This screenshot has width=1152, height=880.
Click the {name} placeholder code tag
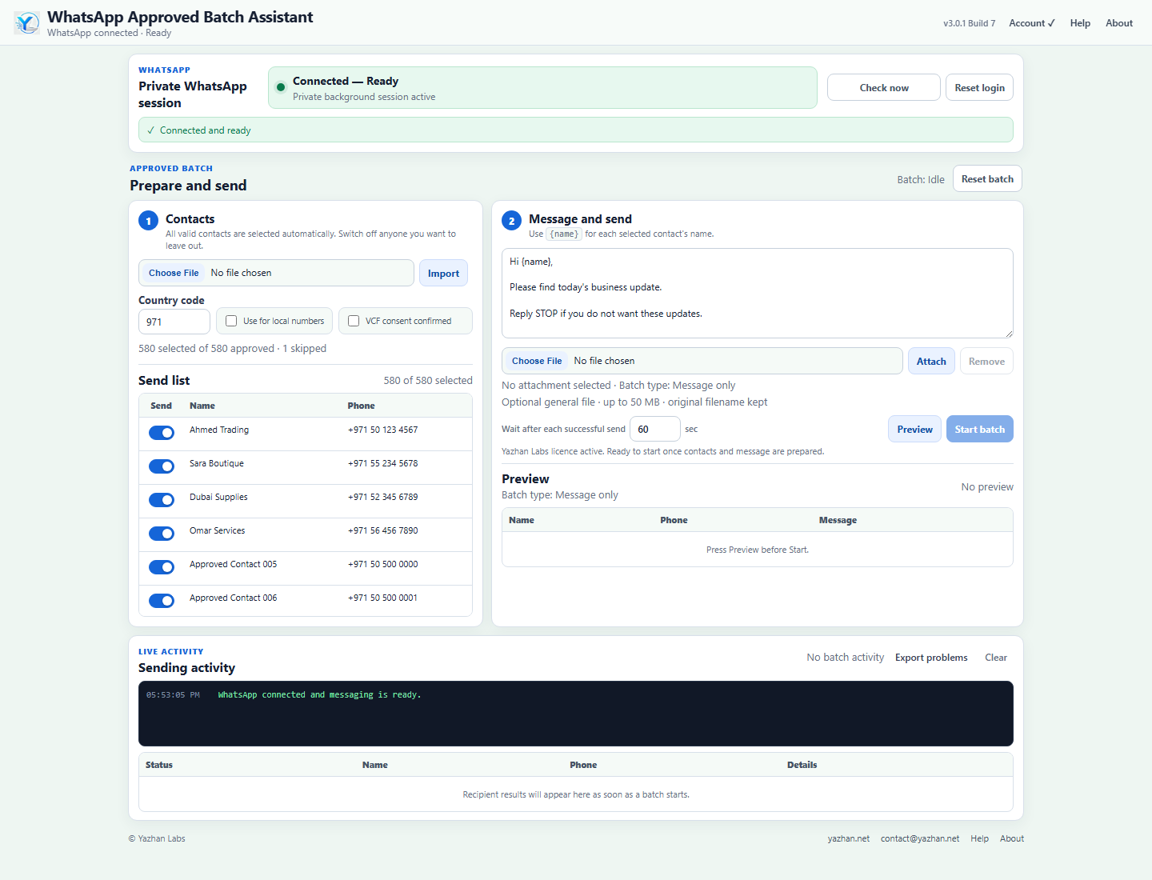point(564,234)
